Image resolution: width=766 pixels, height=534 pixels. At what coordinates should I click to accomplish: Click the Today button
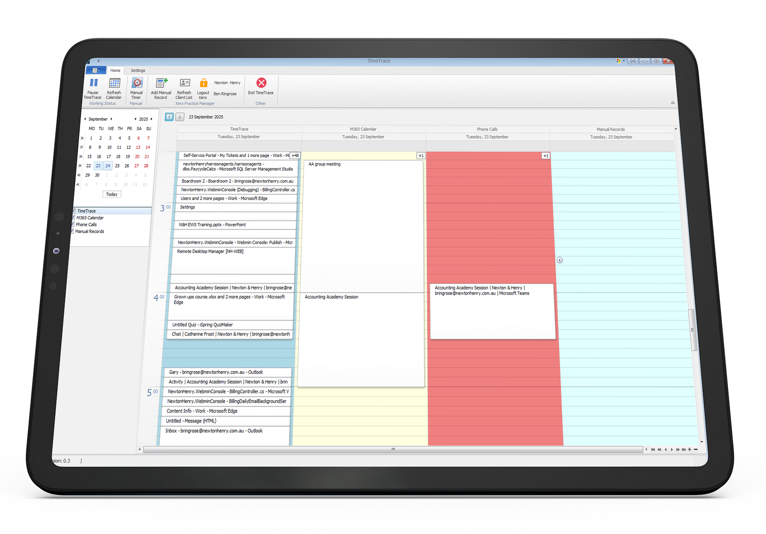[x=111, y=194]
